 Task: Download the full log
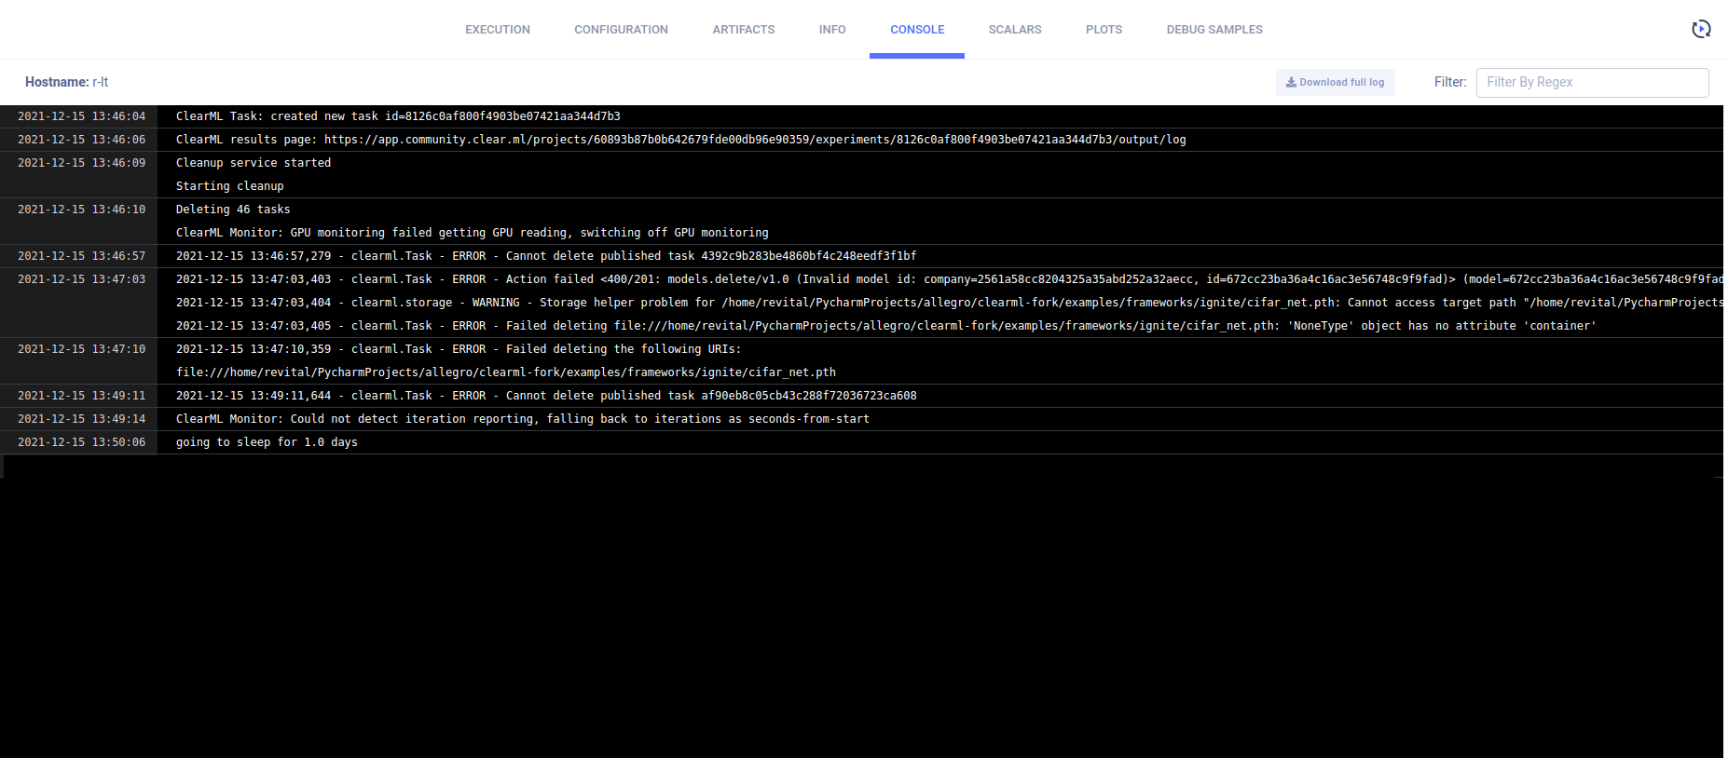click(1335, 82)
